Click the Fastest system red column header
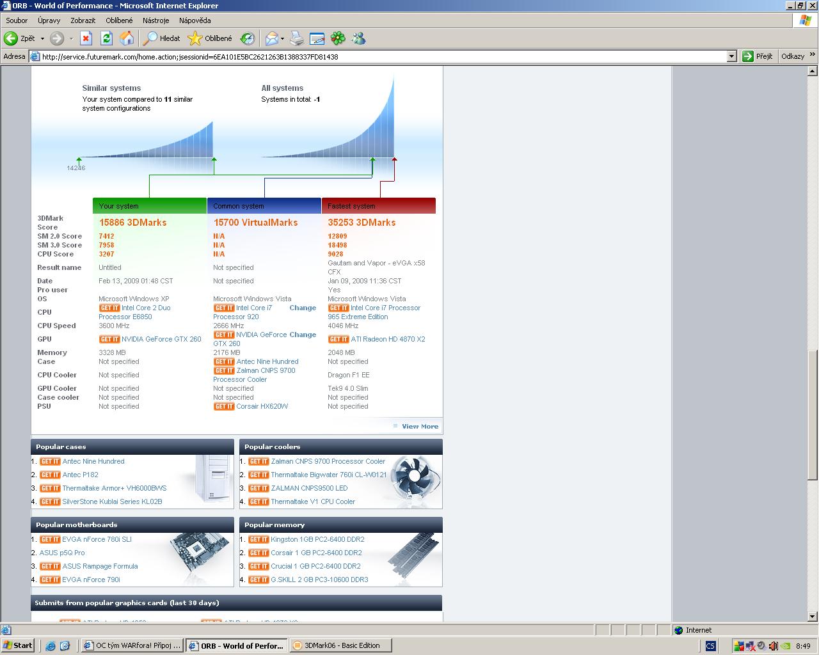This screenshot has height=655, width=819. pyautogui.click(x=379, y=206)
